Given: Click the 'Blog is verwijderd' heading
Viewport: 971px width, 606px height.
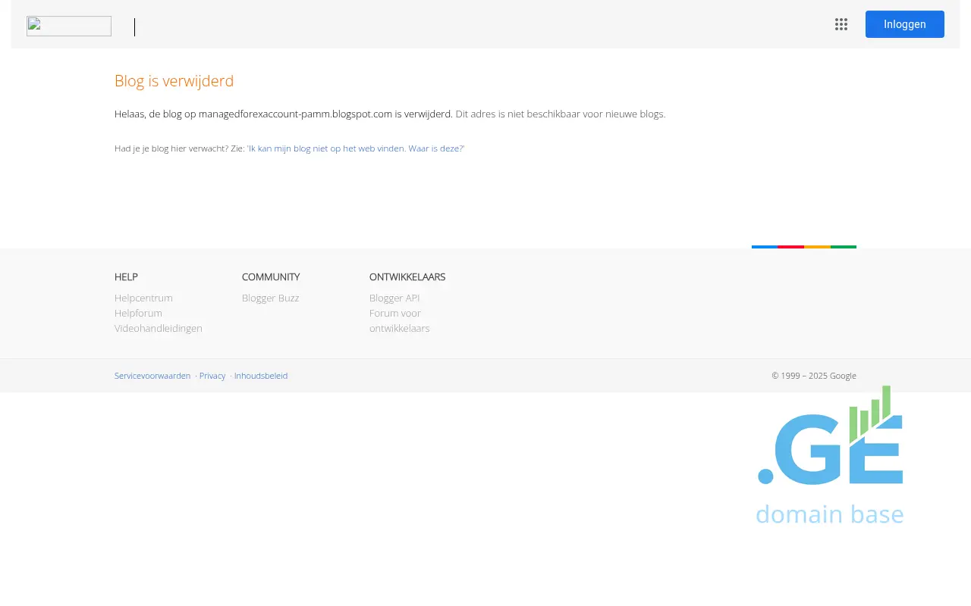Looking at the screenshot, I should pyautogui.click(x=174, y=81).
